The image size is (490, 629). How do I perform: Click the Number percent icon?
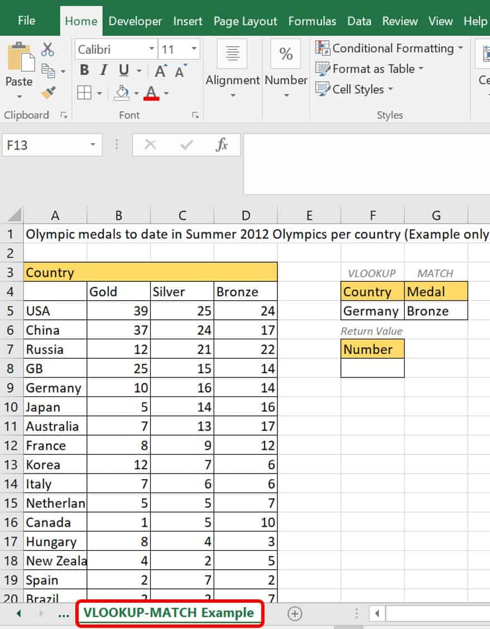tap(286, 53)
